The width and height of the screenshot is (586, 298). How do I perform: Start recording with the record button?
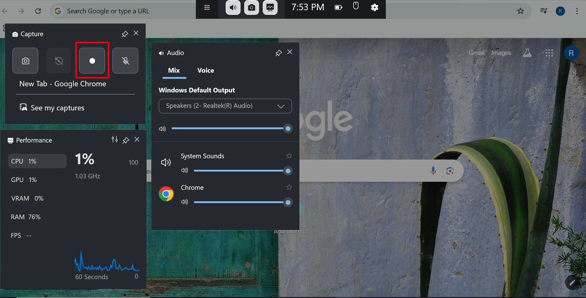[x=92, y=61]
